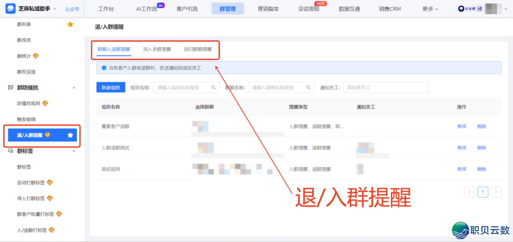The height and width of the screenshot is (242, 513).
Task: Click the V2 badge beside 群统计
Action: pyautogui.click(x=36, y=56)
